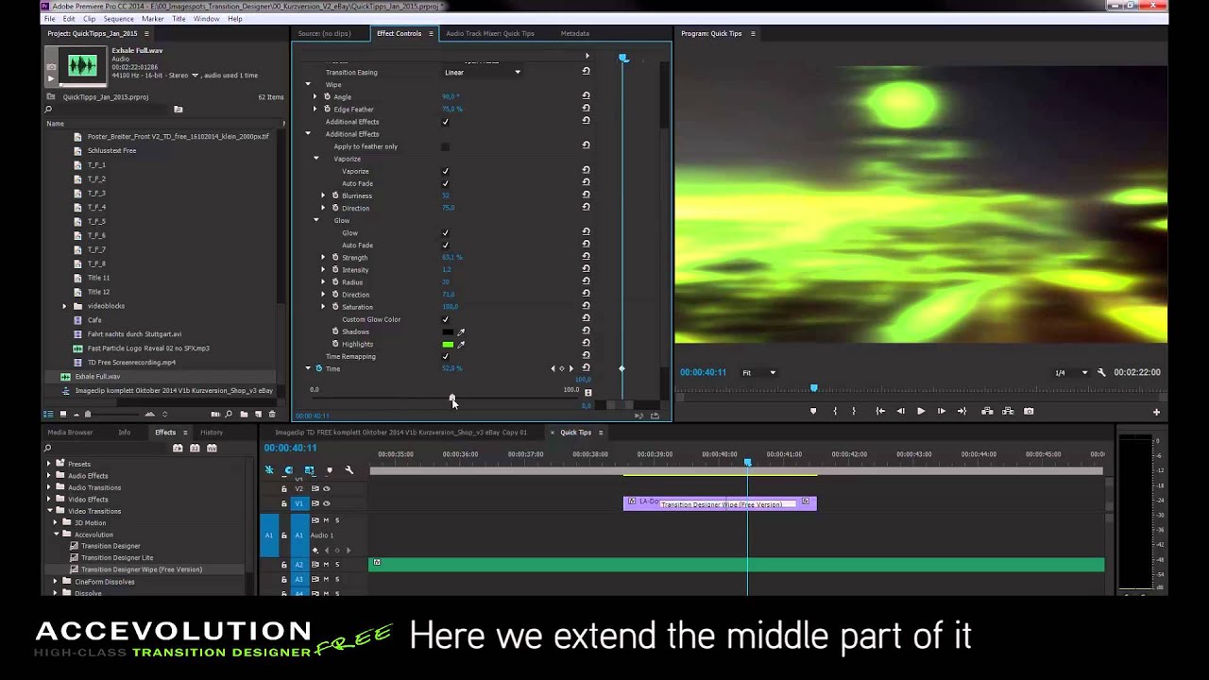The image size is (1209, 680).
Task: Open playback resolution 1/4 dropdown
Action: [1071, 372]
